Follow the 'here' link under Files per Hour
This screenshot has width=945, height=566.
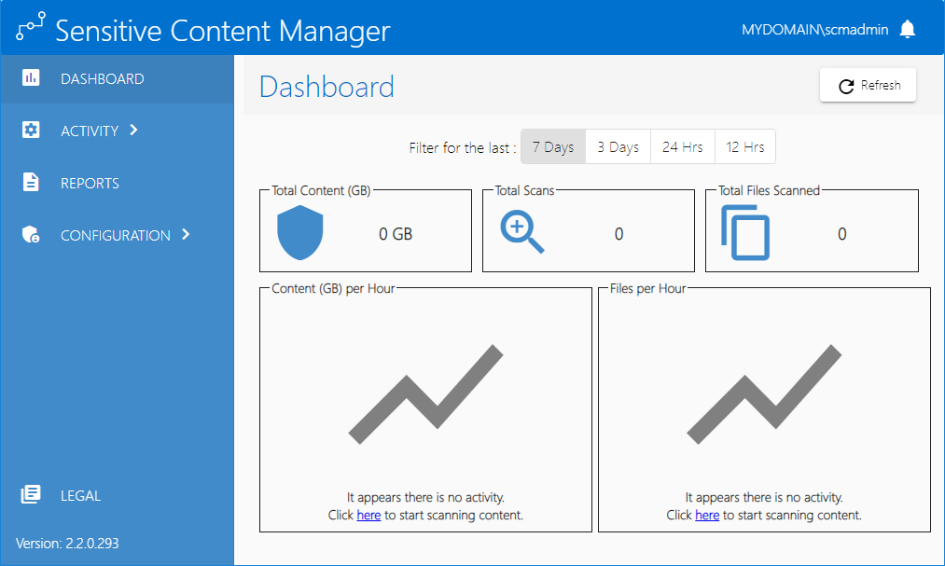[707, 516]
